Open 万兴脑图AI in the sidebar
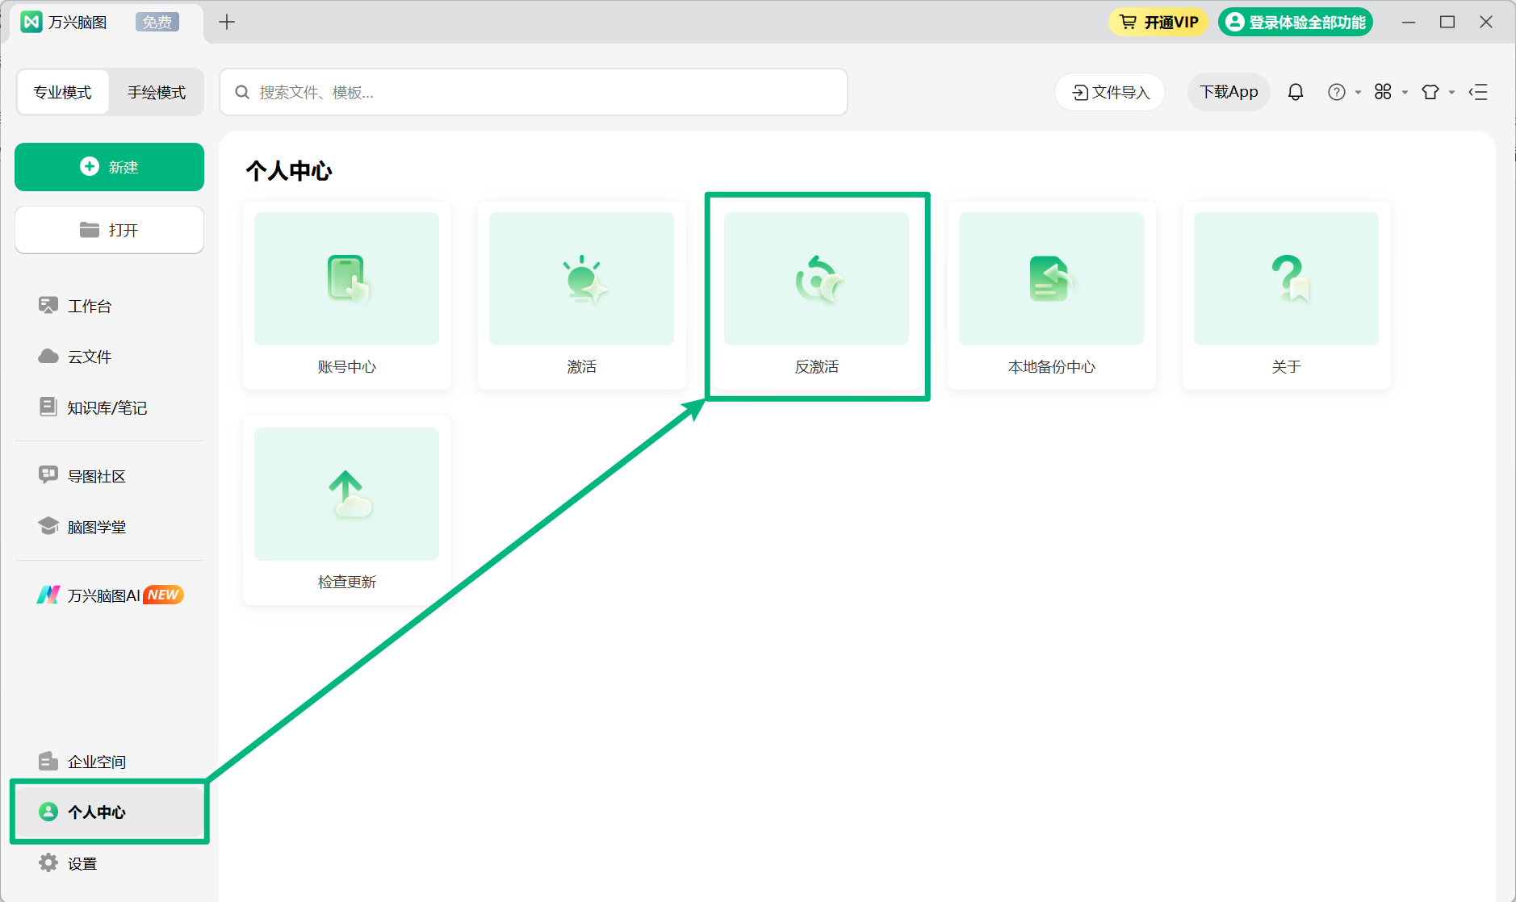The image size is (1516, 902). (x=110, y=595)
